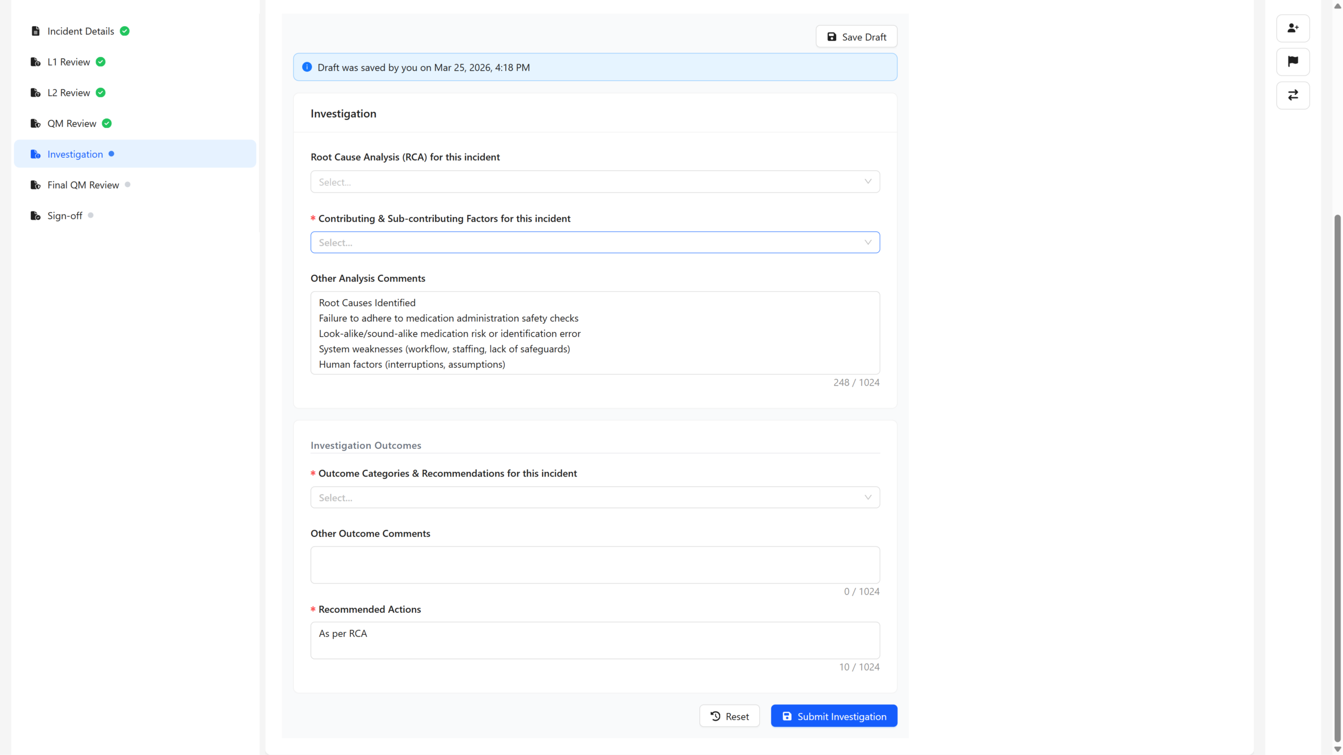Click the Save Draft button
This screenshot has width=1343, height=755.
click(856, 37)
